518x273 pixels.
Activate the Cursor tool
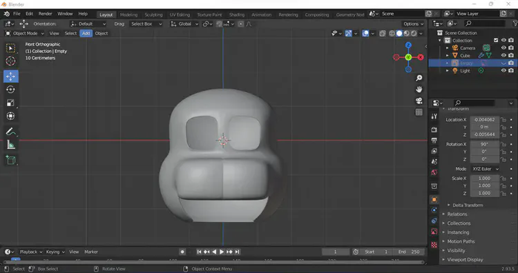(10, 61)
